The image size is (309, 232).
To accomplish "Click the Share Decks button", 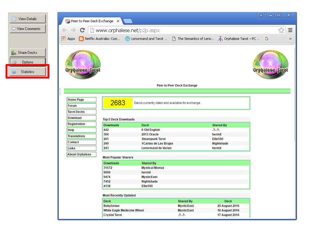I will (28, 53).
